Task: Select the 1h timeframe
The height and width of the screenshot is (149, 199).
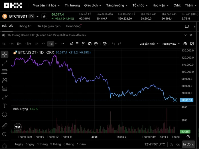Action: [x=36, y=44]
